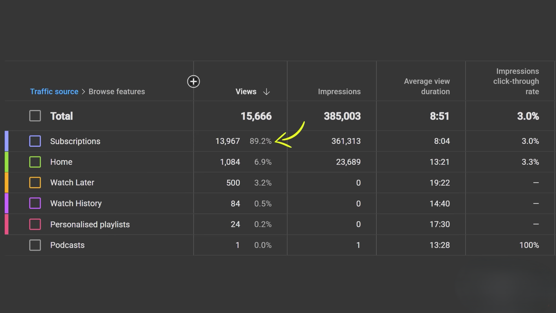The width and height of the screenshot is (556, 313).
Task: Click Watch Later views value 500
Action: (233, 183)
